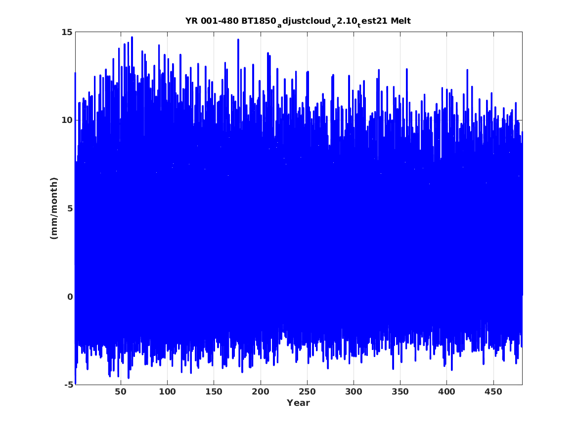The image size is (577, 432).
Task: Click the x-axis tick label 200
Action: (261, 392)
